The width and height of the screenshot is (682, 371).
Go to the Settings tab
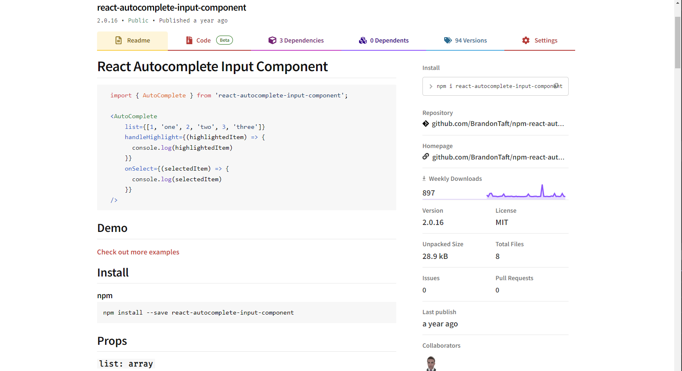[540, 40]
